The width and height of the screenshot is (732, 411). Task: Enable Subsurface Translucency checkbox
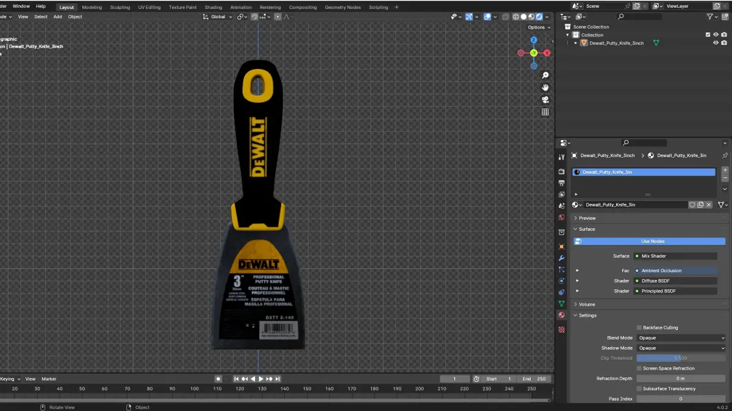tap(639, 388)
